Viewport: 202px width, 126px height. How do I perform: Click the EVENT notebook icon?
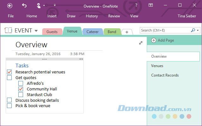tap(9, 30)
